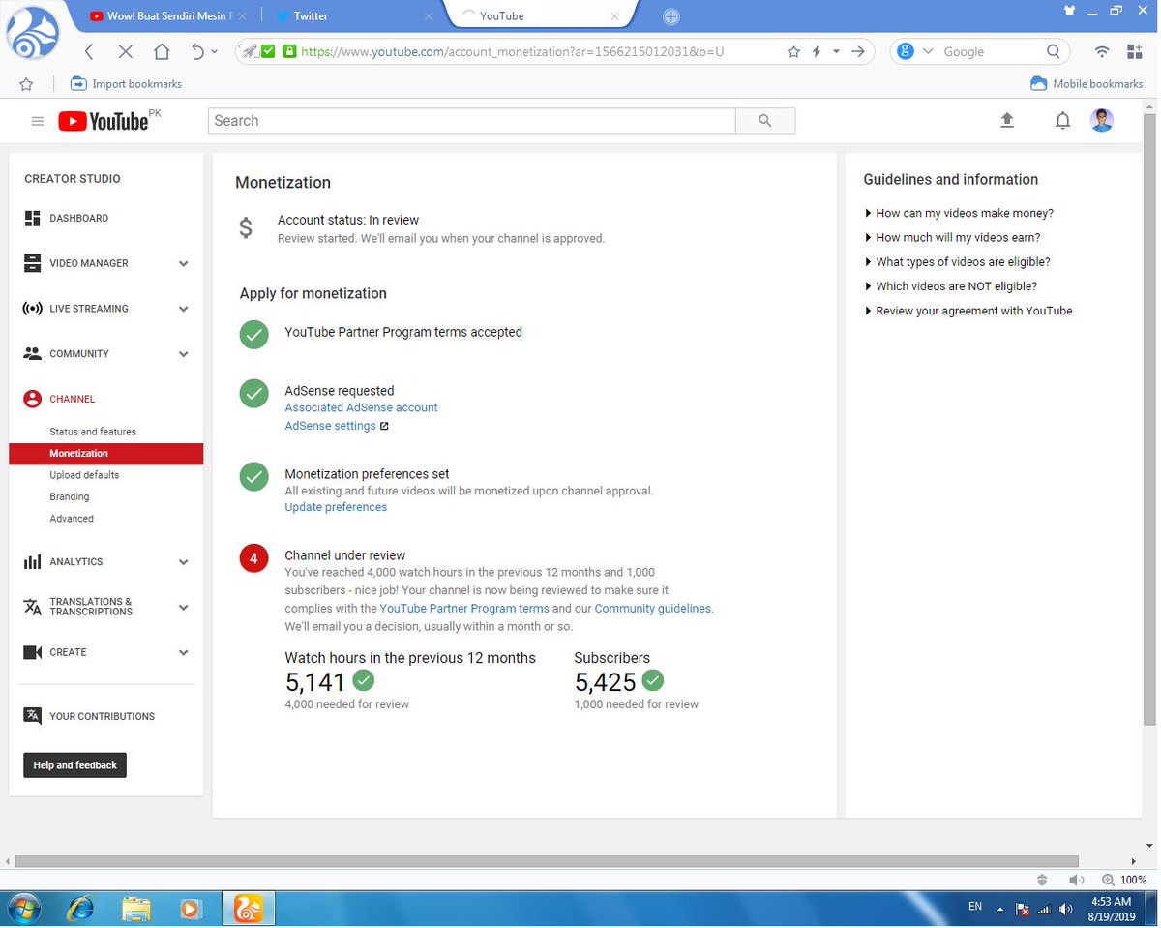The width and height of the screenshot is (1161, 928).
Task: Open the search engine selector dropdown
Action: point(928,52)
